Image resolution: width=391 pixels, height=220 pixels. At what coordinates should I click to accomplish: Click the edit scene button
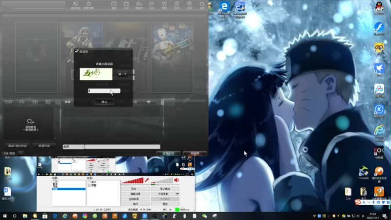click(135, 194)
